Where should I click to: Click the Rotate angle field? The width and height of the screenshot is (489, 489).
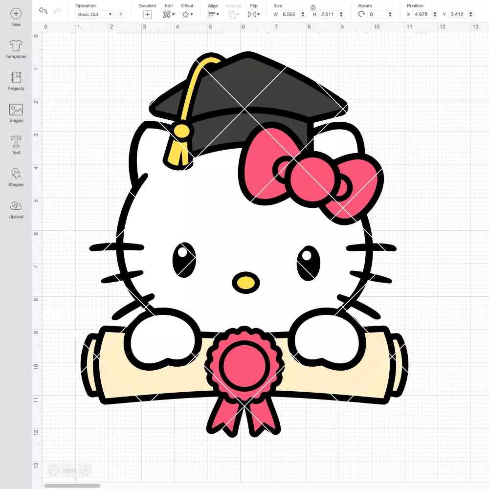[x=378, y=14]
